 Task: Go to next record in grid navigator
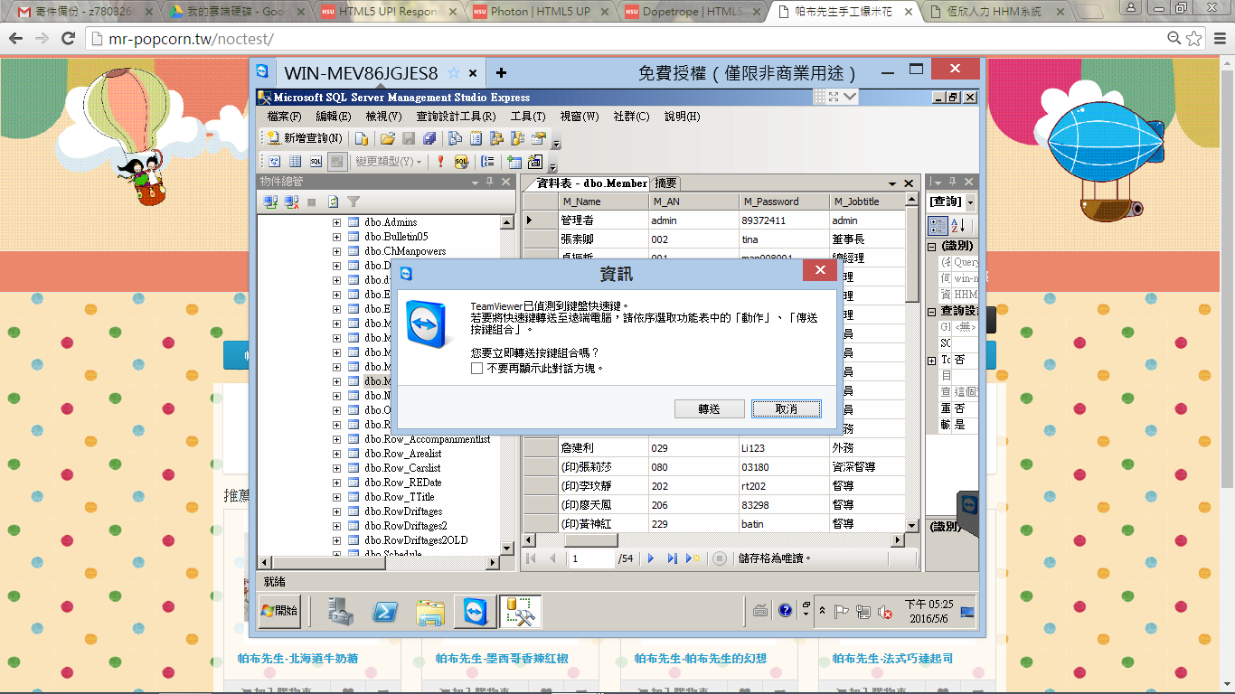point(651,558)
